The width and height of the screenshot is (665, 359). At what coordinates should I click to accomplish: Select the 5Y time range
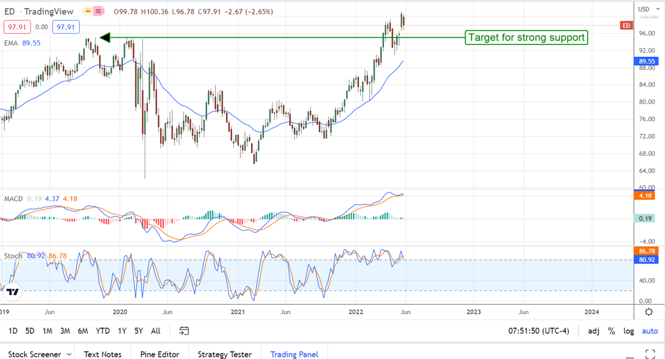click(x=139, y=331)
